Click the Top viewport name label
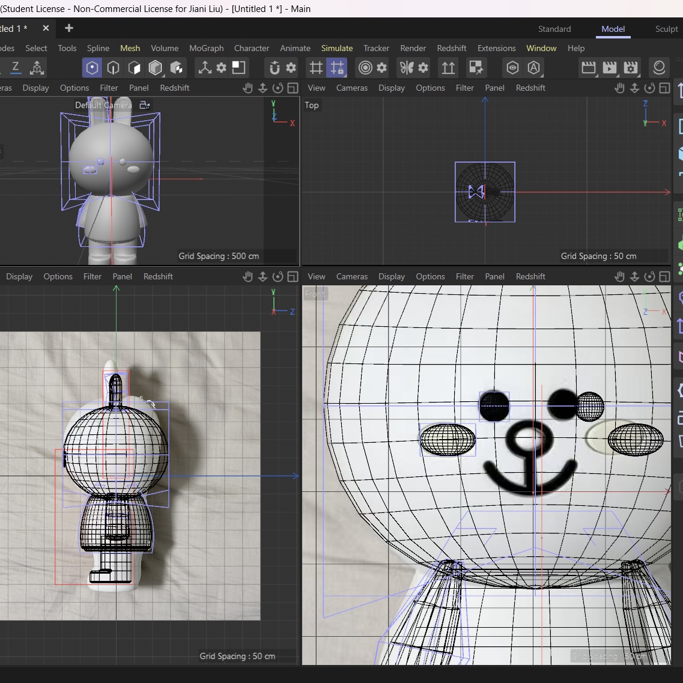 [311, 105]
